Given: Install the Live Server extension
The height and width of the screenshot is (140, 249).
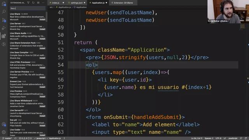Looking at the screenshot, I should [x=42, y=29].
